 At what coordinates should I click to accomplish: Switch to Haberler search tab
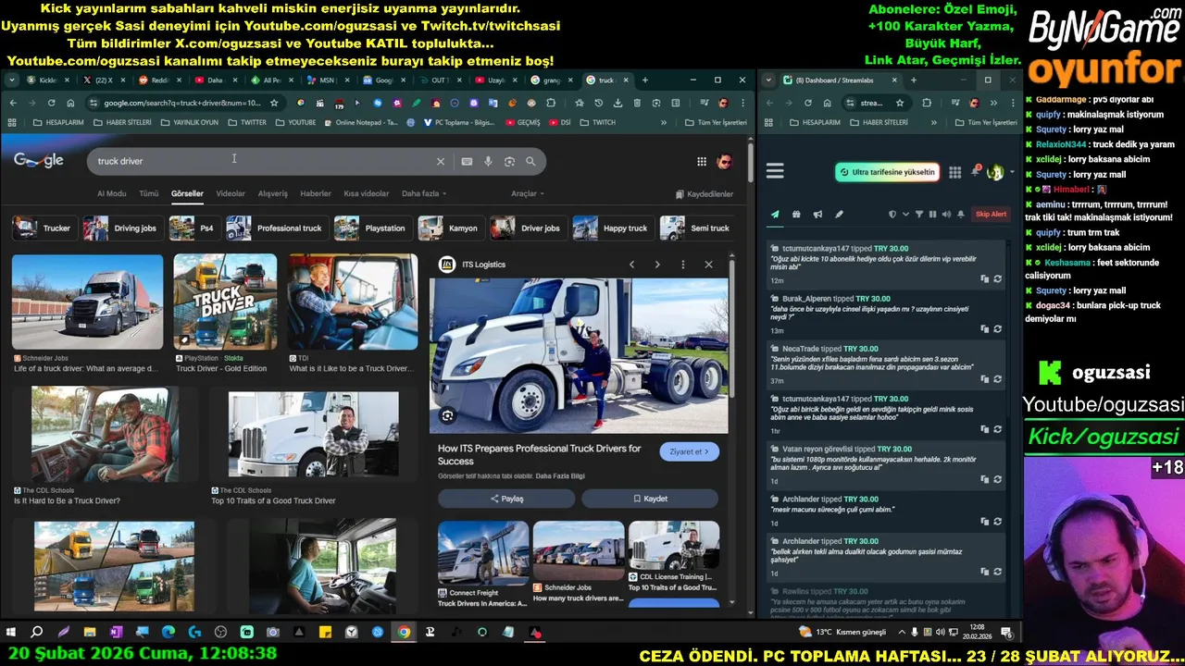(x=316, y=193)
